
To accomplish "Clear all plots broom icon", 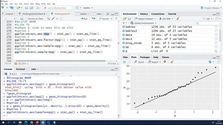I will [x=172, y=62].
